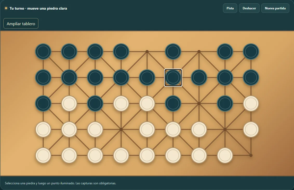Click the dark stone in row two, column one

point(43,78)
